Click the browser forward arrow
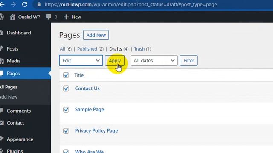Viewport: 273px width, 153px height. tap(13, 4)
